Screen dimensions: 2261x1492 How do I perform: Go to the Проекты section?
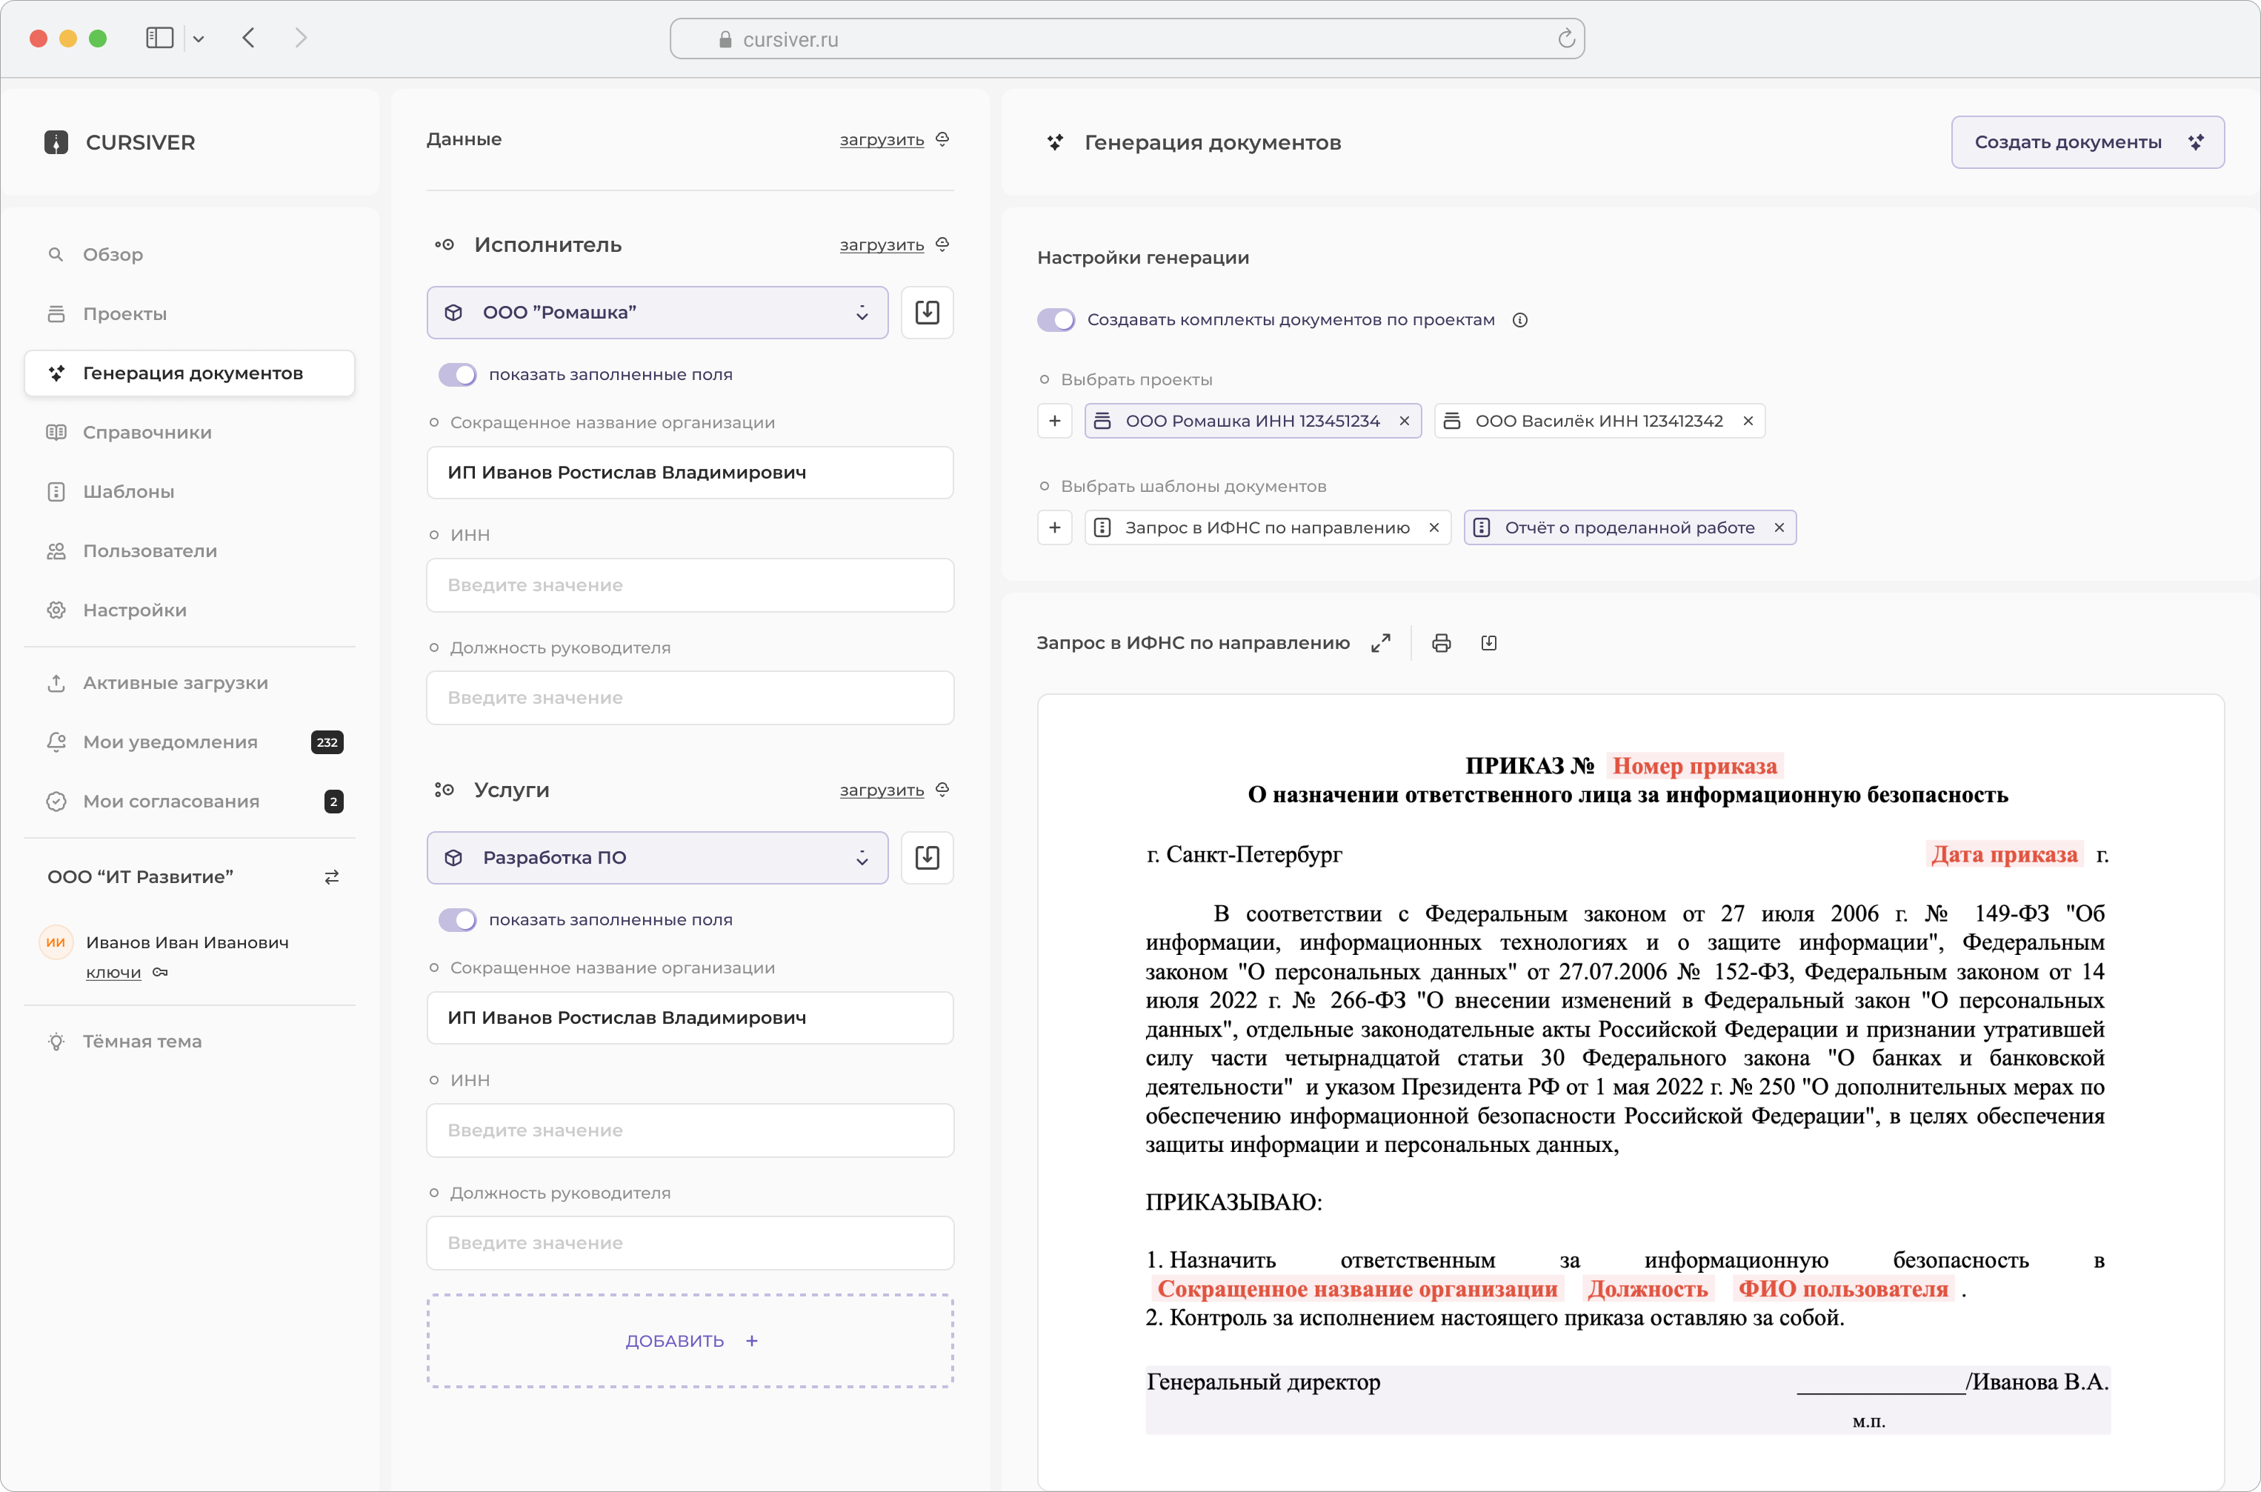[x=124, y=313]
